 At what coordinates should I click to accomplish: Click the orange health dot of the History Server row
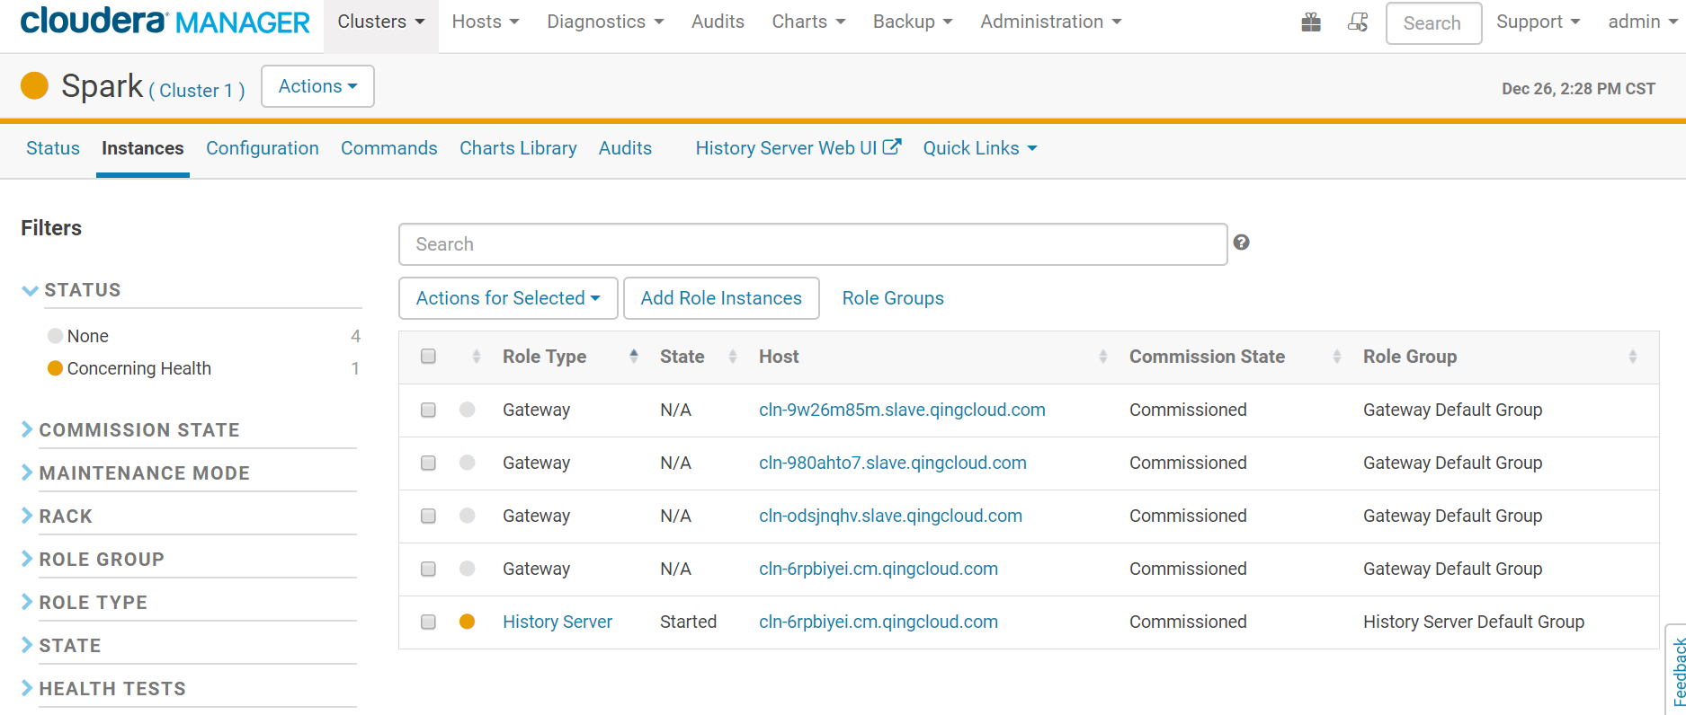tap(467, 622)
